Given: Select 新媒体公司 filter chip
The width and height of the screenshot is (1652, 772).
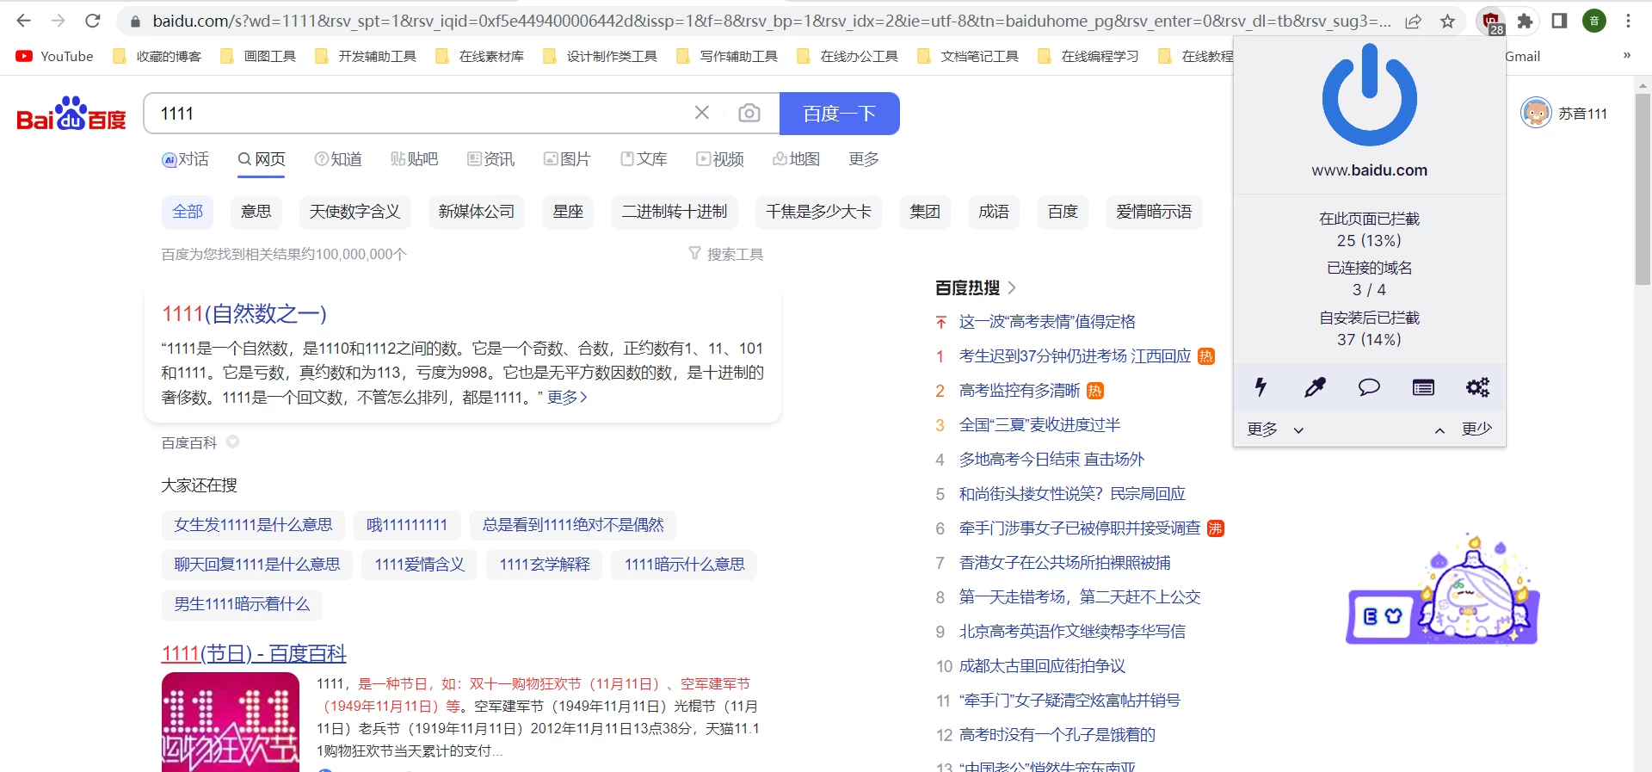Looking at the screenshot, I should pos(476,212).
